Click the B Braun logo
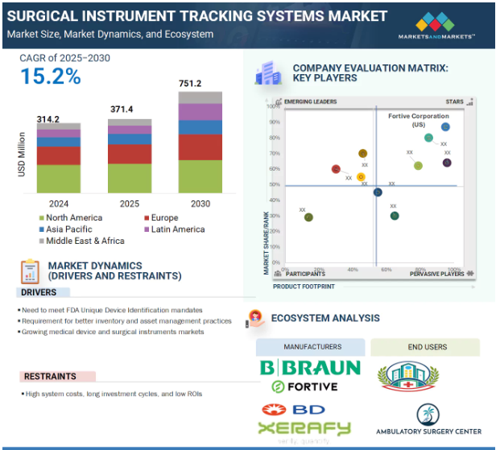 tap(310, 367)
